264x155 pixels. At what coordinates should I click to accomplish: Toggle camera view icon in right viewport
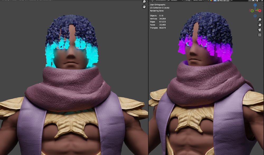260,30
